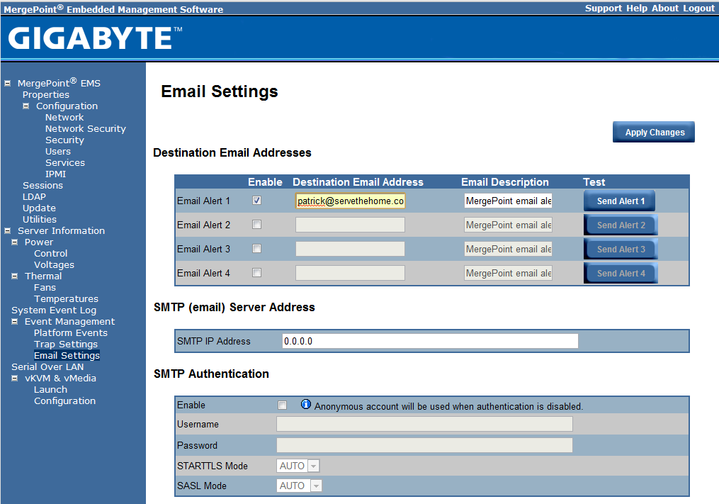Click the SMTP Username field
The height and width of the screenshot is (504, 719).
pyautogui.click(x=424, y=424)
